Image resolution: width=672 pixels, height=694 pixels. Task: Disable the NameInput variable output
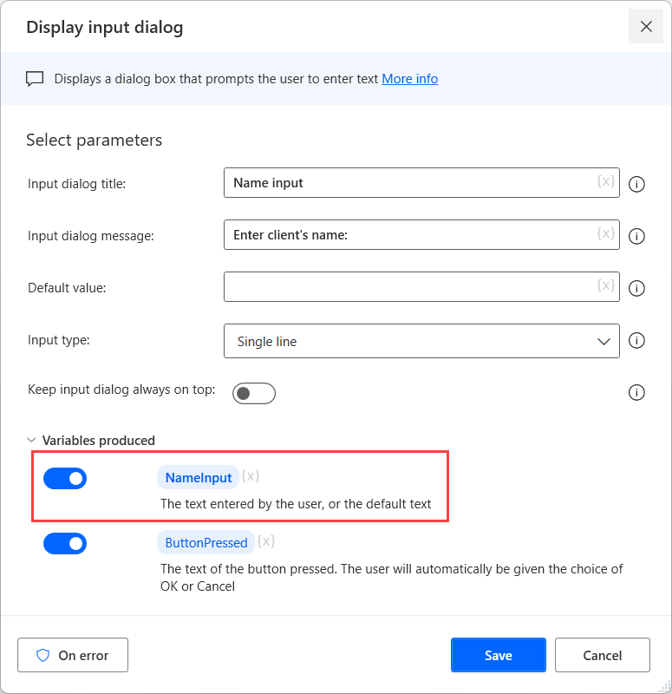click(x=65, y=478)
